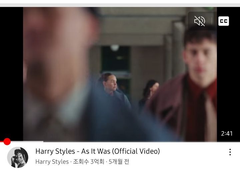Unmute the video with the crossed-out speaker icon
The width and height of the screenshot is (240, 174).
click(200, 21)
